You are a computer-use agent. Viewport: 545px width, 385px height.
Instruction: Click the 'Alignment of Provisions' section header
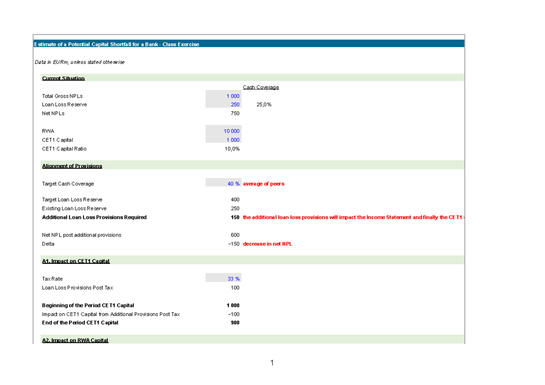pyautogui.click(x=72, y=166)
